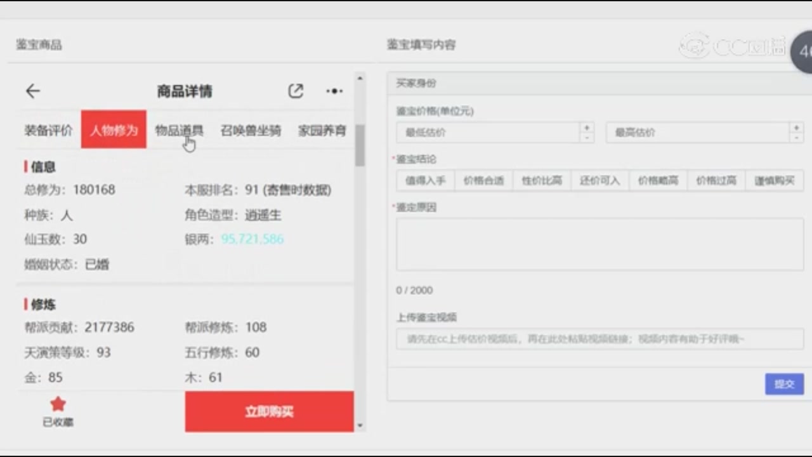Click the 上传鉴宝视频 link input field
The width and height of the screenshot is (812, 457).
pyautogui.click(x=600, y=339)
